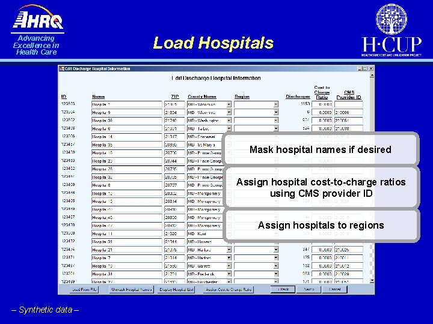Screen dimensions: 433x324
Task: Click the Region column header
Action: coord(242,97)
